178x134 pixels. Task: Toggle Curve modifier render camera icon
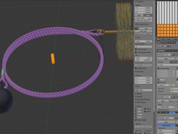point(173,97)
